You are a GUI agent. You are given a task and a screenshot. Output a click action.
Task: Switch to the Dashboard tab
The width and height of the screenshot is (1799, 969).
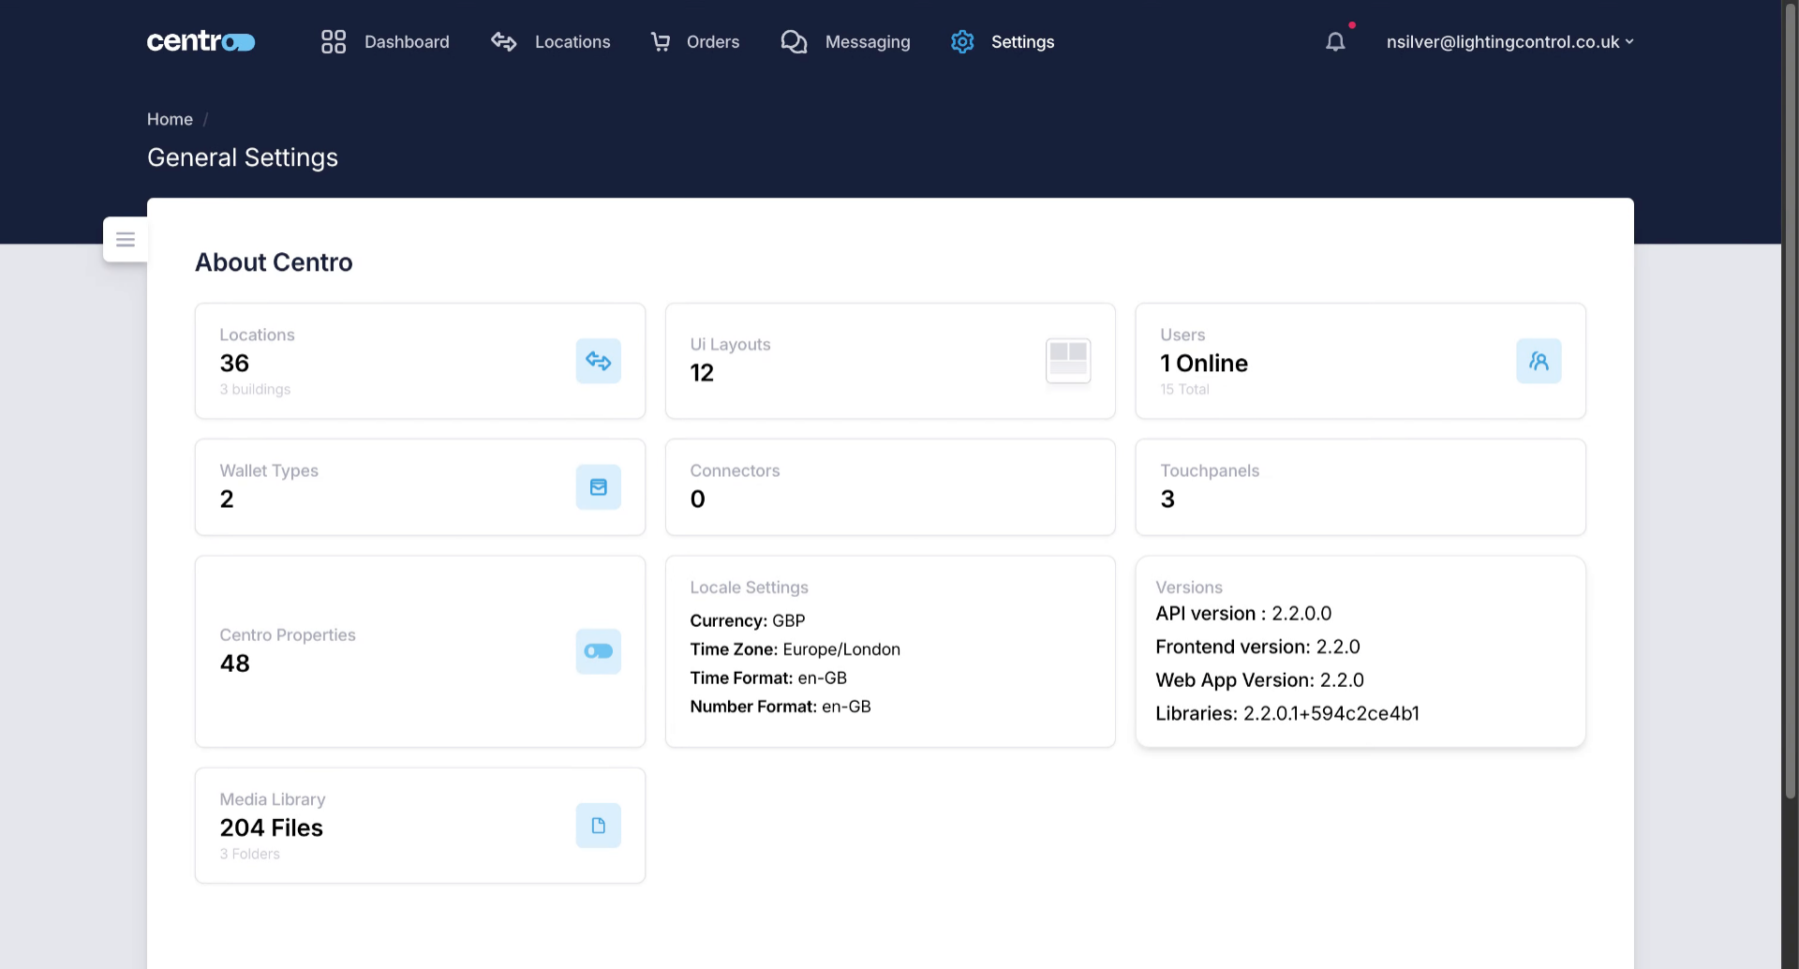pos(407,41)
